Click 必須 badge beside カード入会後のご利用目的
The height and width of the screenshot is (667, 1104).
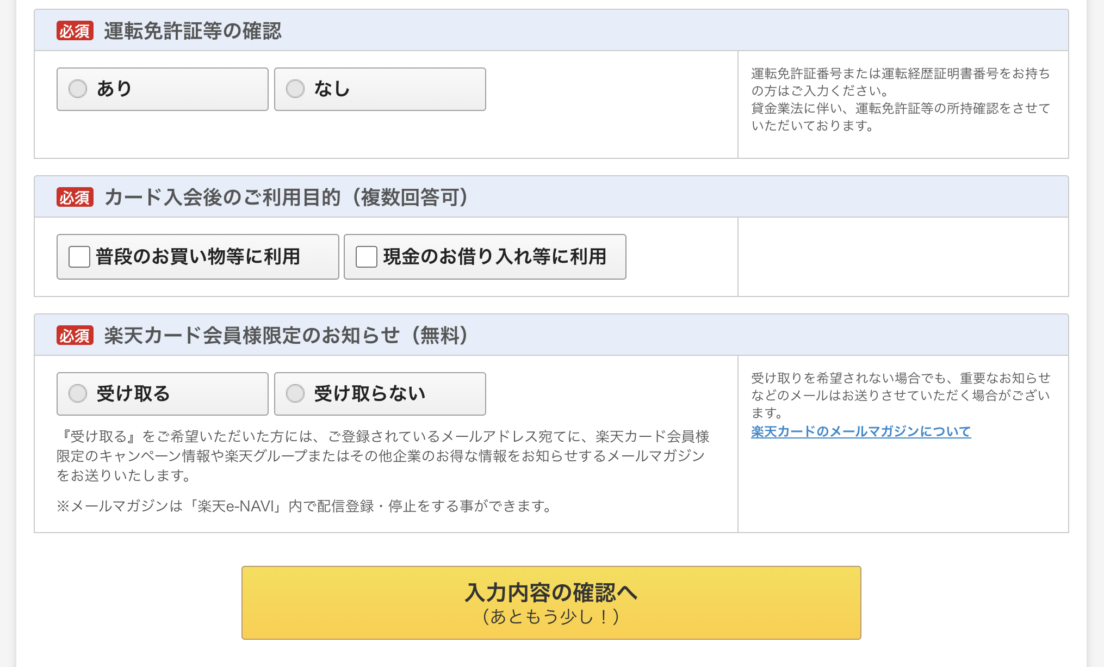(x=75, y=197)
